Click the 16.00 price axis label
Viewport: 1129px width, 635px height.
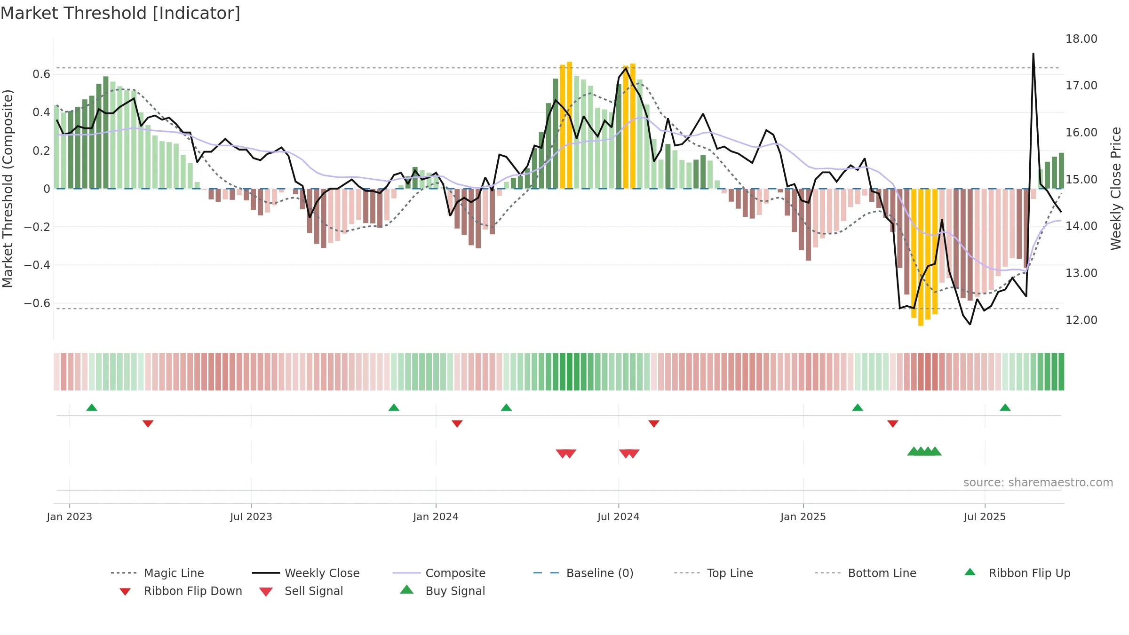pyautogui.click(x=1081, y=133)
